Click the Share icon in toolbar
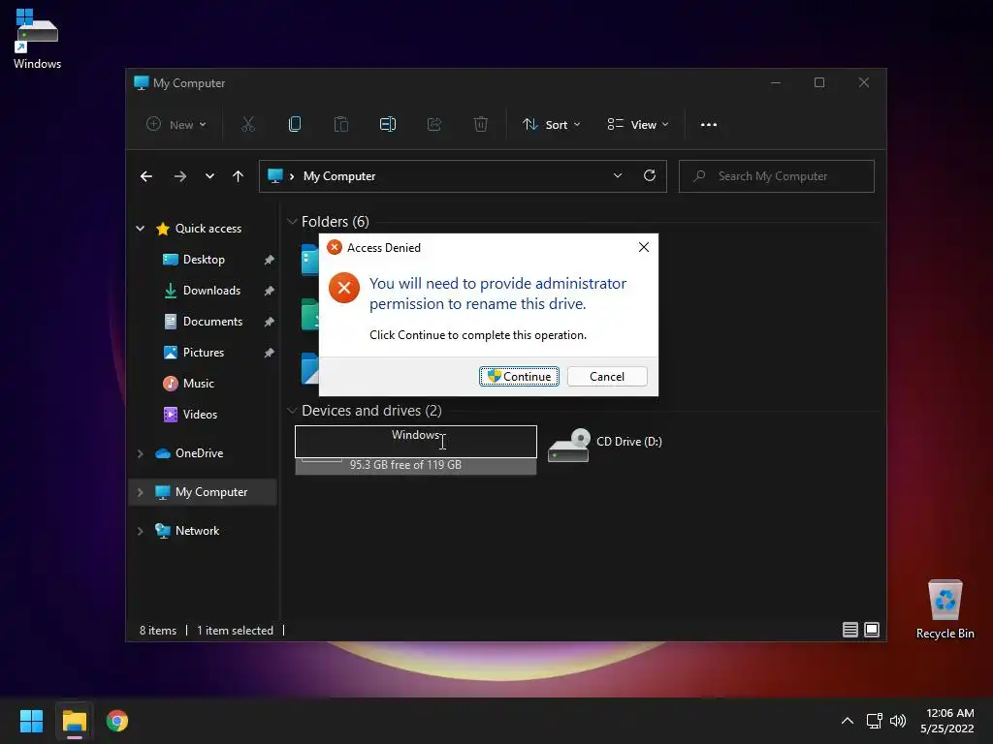The height and width of the screenshot is (744, 993). point(434,125)
